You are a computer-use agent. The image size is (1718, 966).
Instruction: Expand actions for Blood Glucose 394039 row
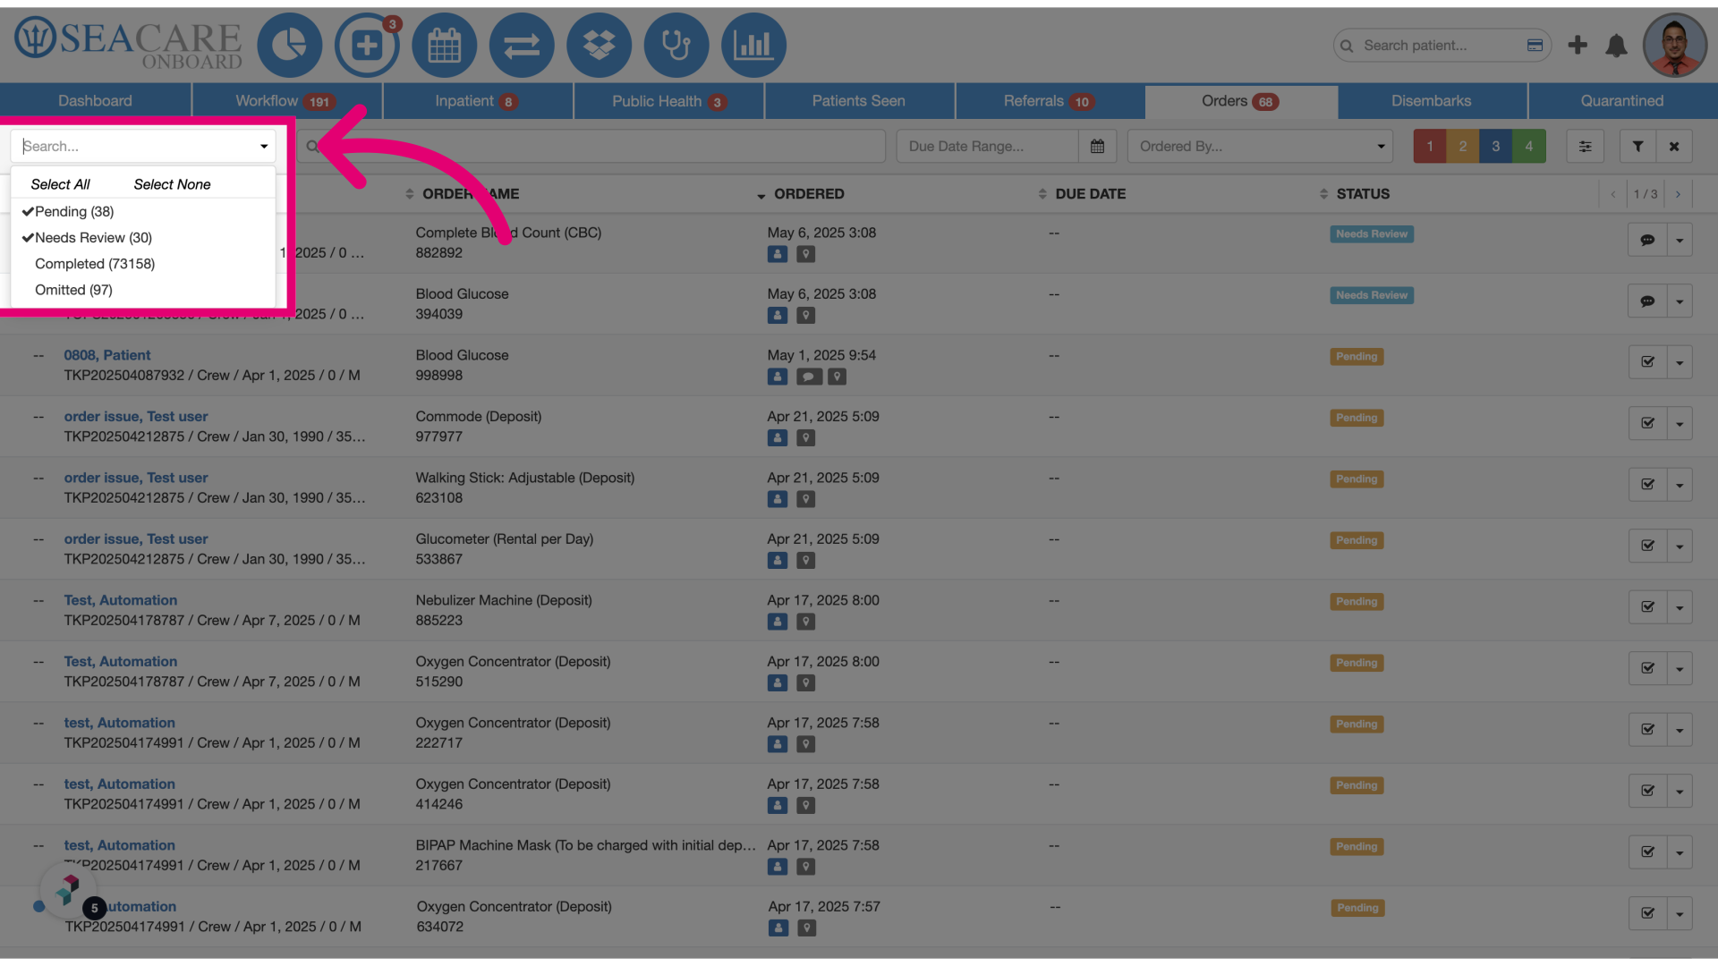tap(1680, 301)
